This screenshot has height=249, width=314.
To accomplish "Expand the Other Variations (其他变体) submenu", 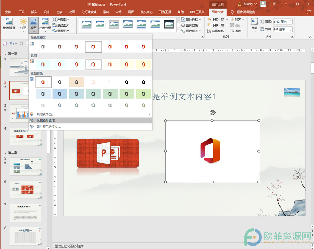I will pyautogui.click(x=90, y=114).
